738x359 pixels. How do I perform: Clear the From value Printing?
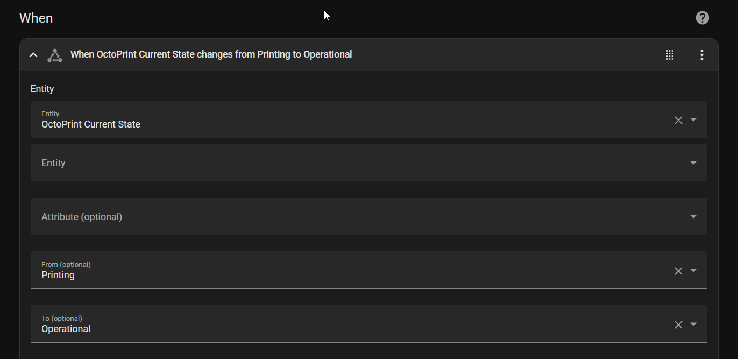pos(678,271)
